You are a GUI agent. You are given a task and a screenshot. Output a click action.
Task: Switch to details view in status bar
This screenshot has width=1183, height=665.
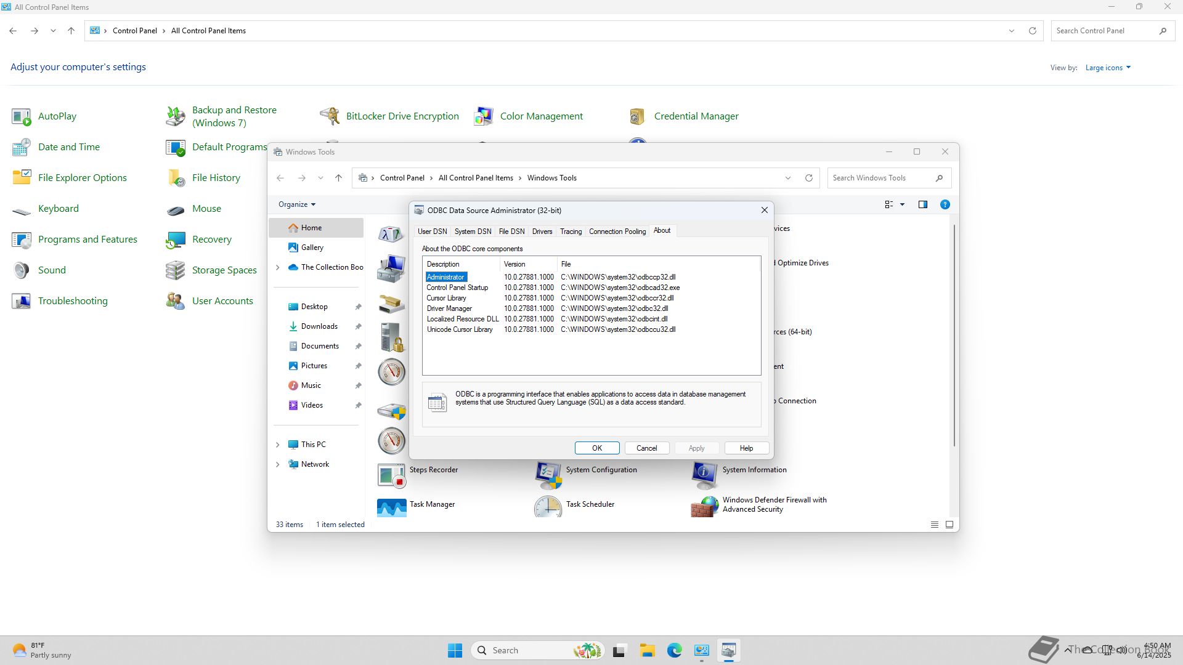[935, 525]
